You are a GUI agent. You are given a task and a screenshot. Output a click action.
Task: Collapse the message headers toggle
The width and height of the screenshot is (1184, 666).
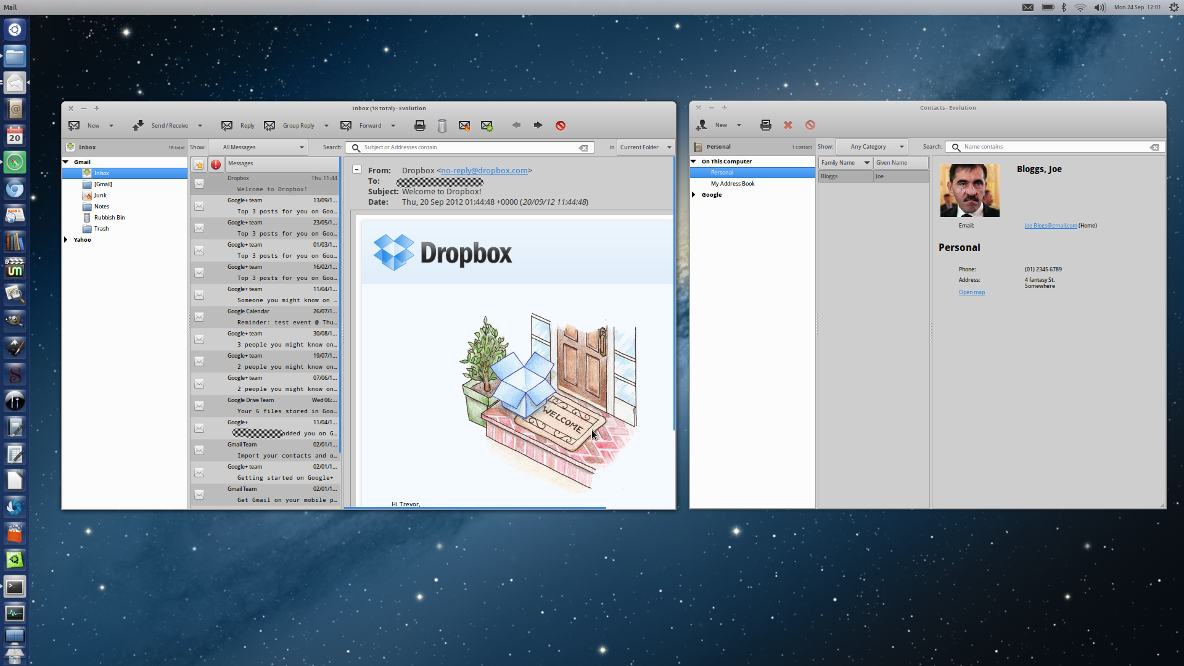pyautogui.click(x=357, y=170)
